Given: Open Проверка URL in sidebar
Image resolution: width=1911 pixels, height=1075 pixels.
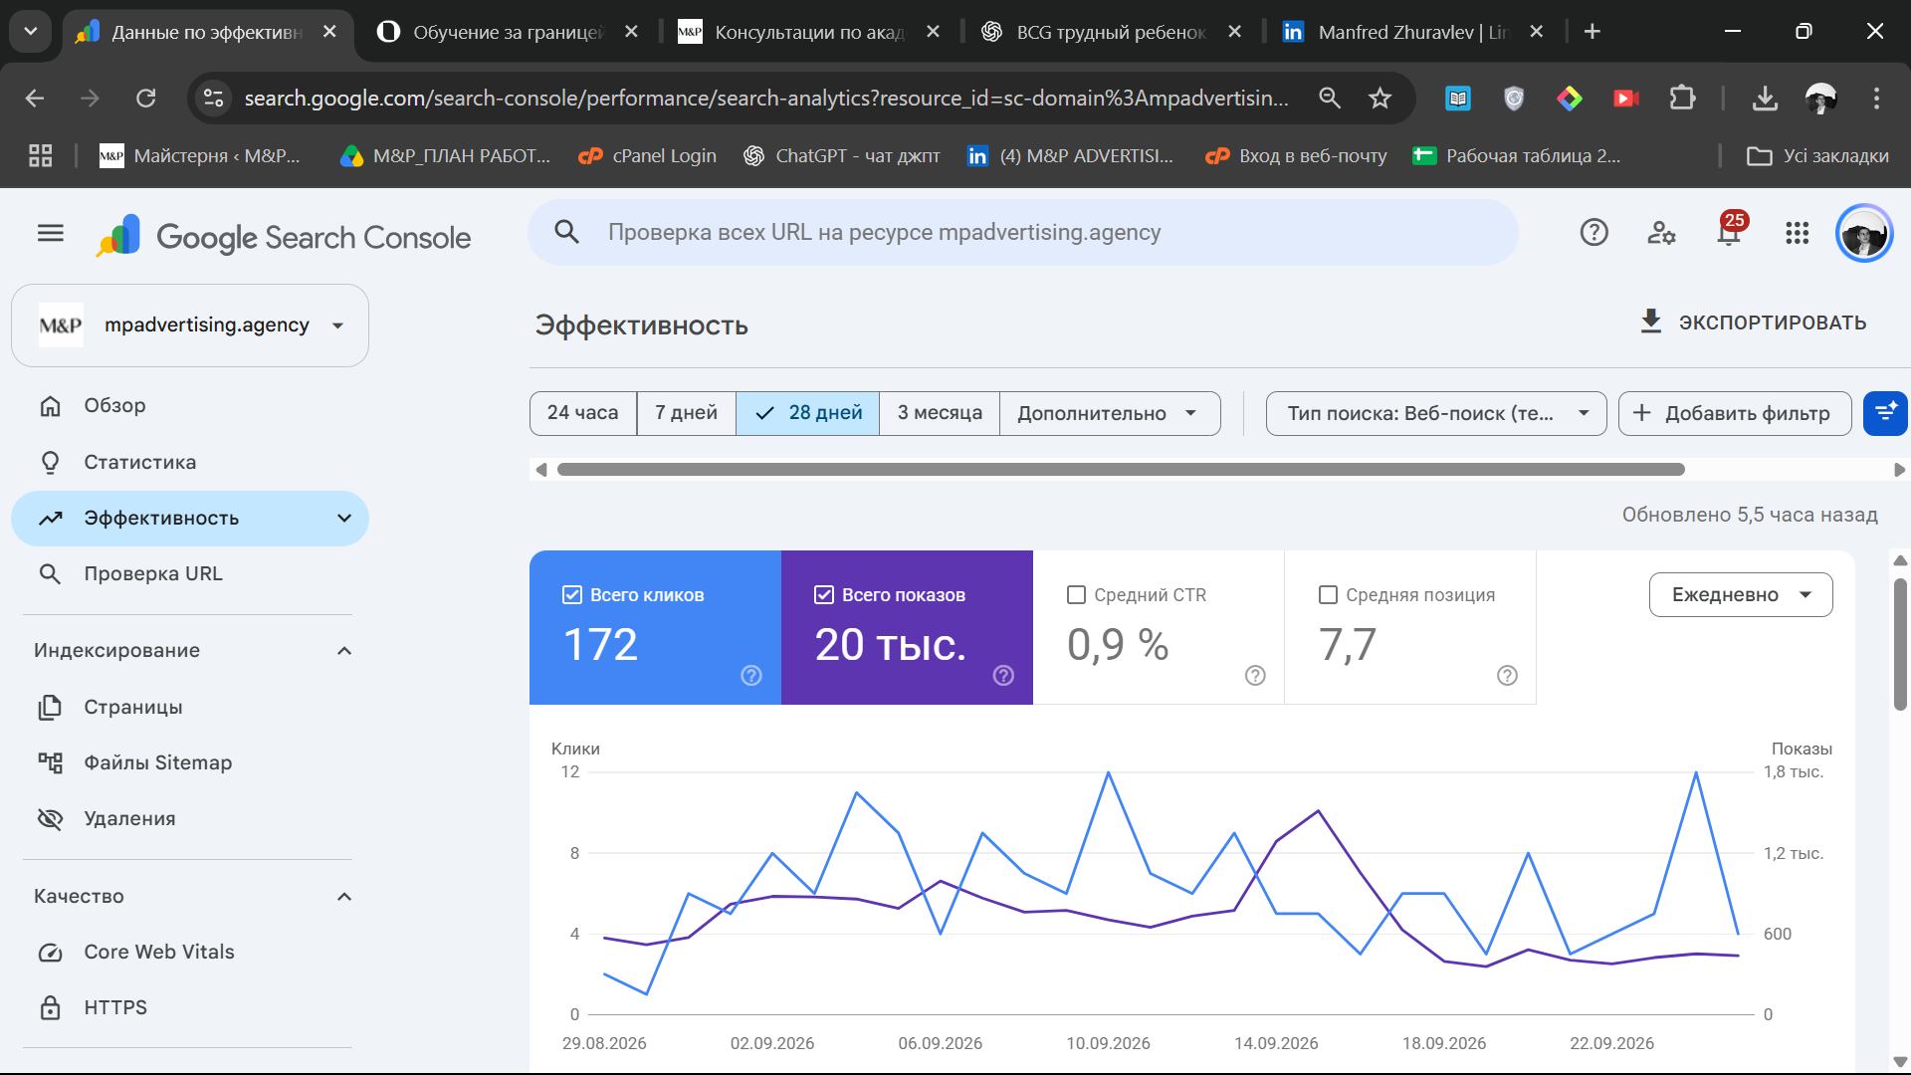Looking at the screenshot, I should [190, 574].
